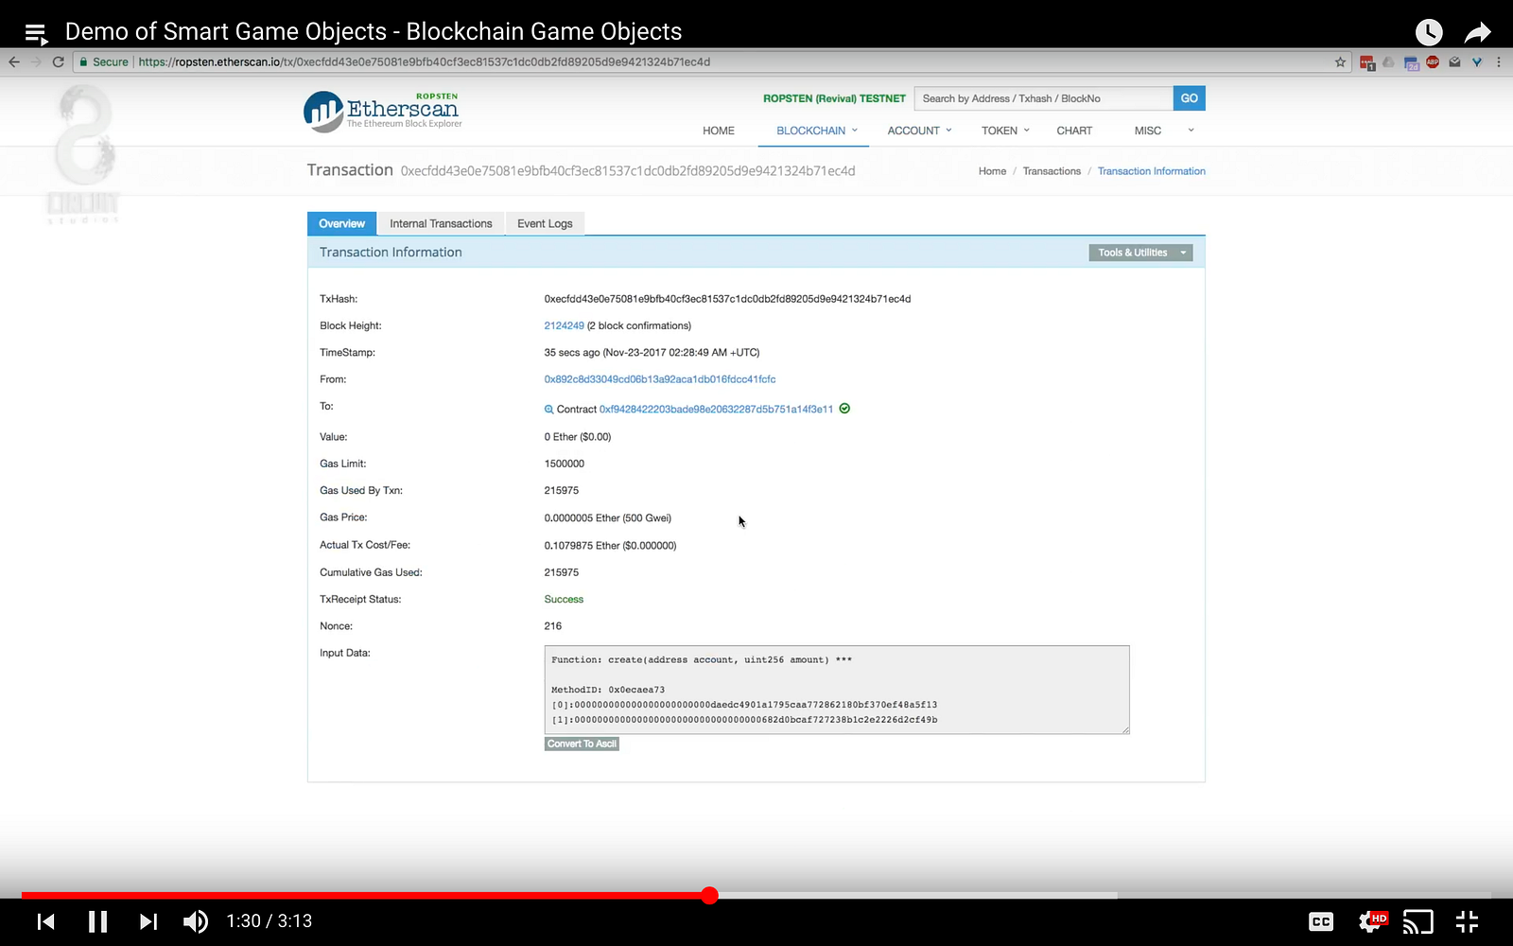
Task: Click the Gas Limit value 1500000
Action: click(565, 464)
